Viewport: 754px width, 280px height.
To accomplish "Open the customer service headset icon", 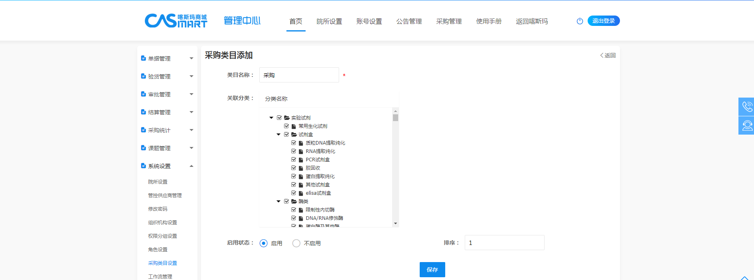I will 746,125.
